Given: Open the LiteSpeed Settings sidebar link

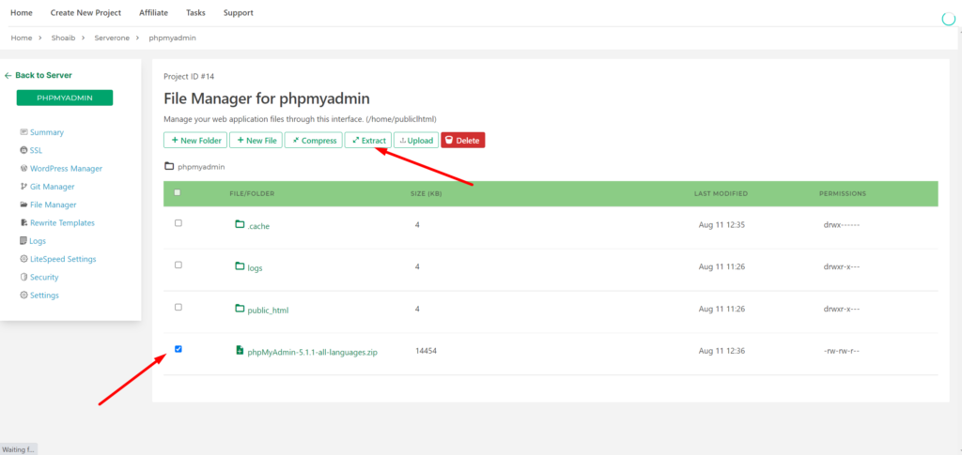Looking at the screenshot, I should [63, 259].
